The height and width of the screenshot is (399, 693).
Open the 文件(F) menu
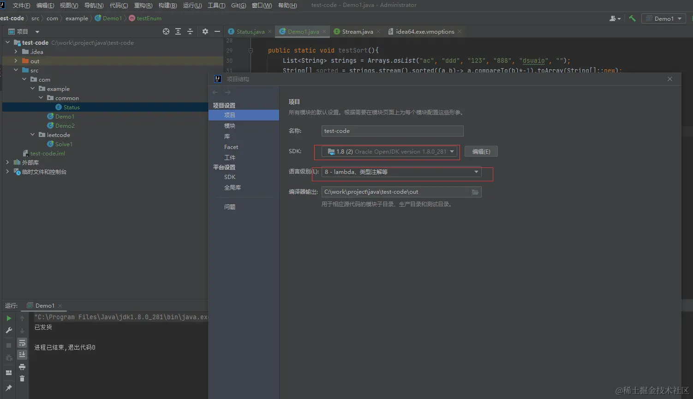pyautogui.click(x=21, y=5)
